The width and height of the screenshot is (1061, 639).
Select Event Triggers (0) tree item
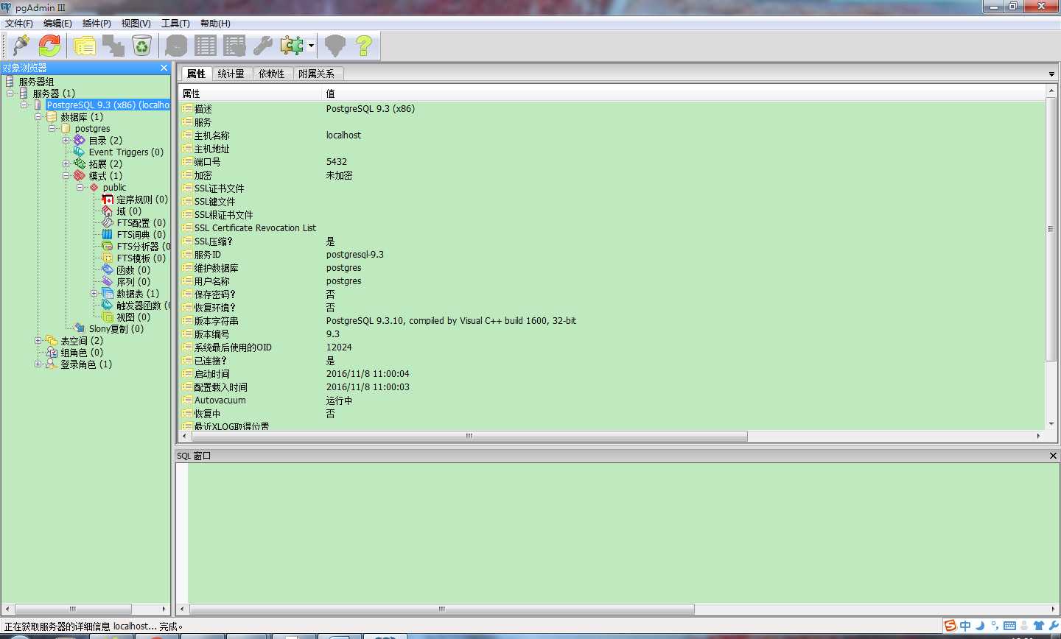click(x=126, y=152)
